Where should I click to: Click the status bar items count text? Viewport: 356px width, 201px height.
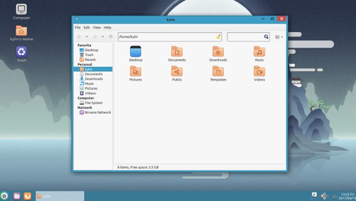[138, 167]
